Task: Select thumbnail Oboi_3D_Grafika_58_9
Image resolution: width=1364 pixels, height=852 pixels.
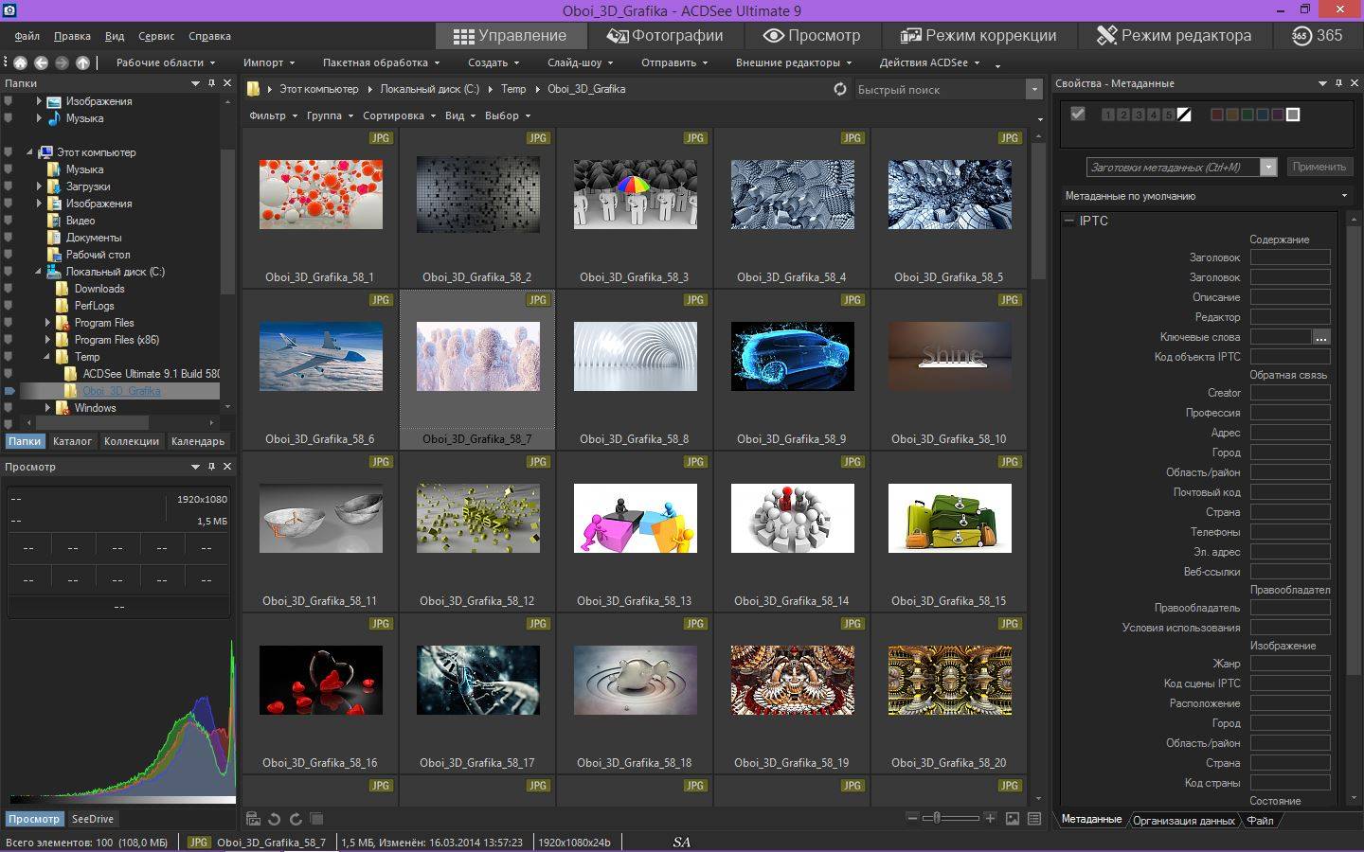Action: (793, 369)
